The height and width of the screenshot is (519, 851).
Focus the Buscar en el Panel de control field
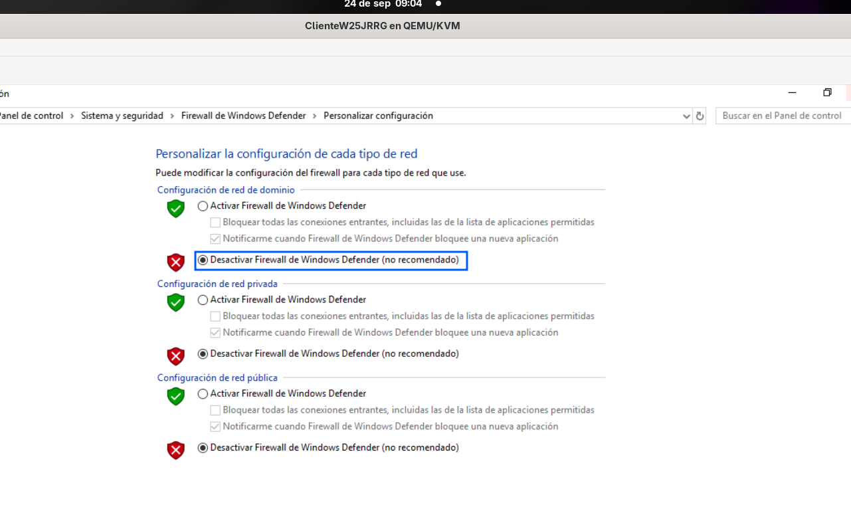[x=783, y=116]
